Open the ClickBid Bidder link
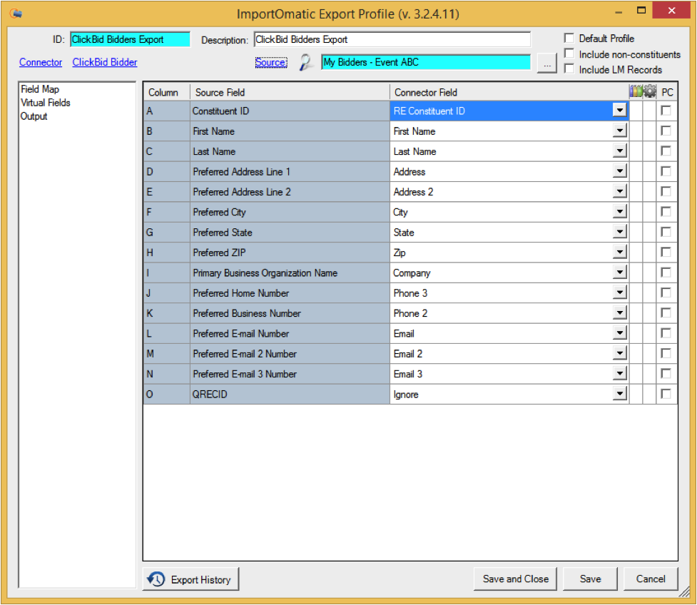Viewport: 697px width, 605px height. 105,62
